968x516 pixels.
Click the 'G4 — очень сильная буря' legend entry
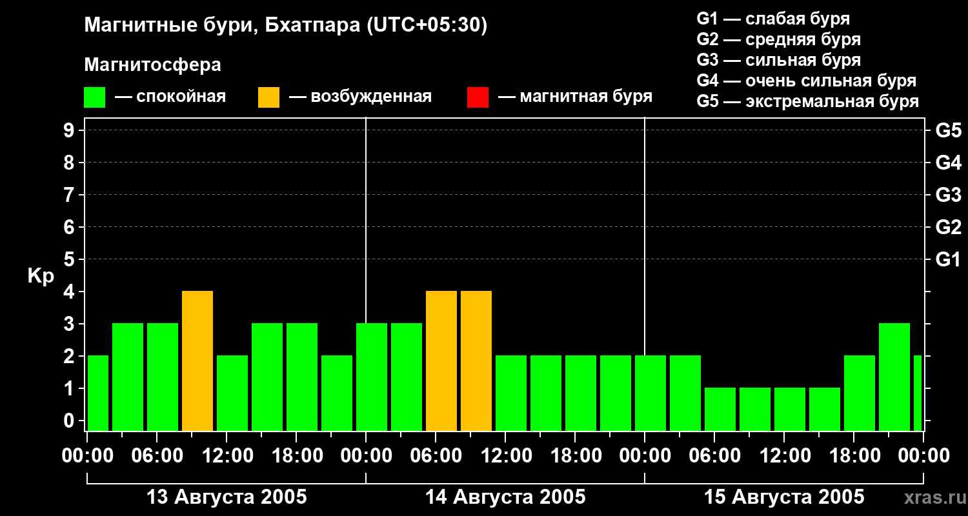[807, 81]
